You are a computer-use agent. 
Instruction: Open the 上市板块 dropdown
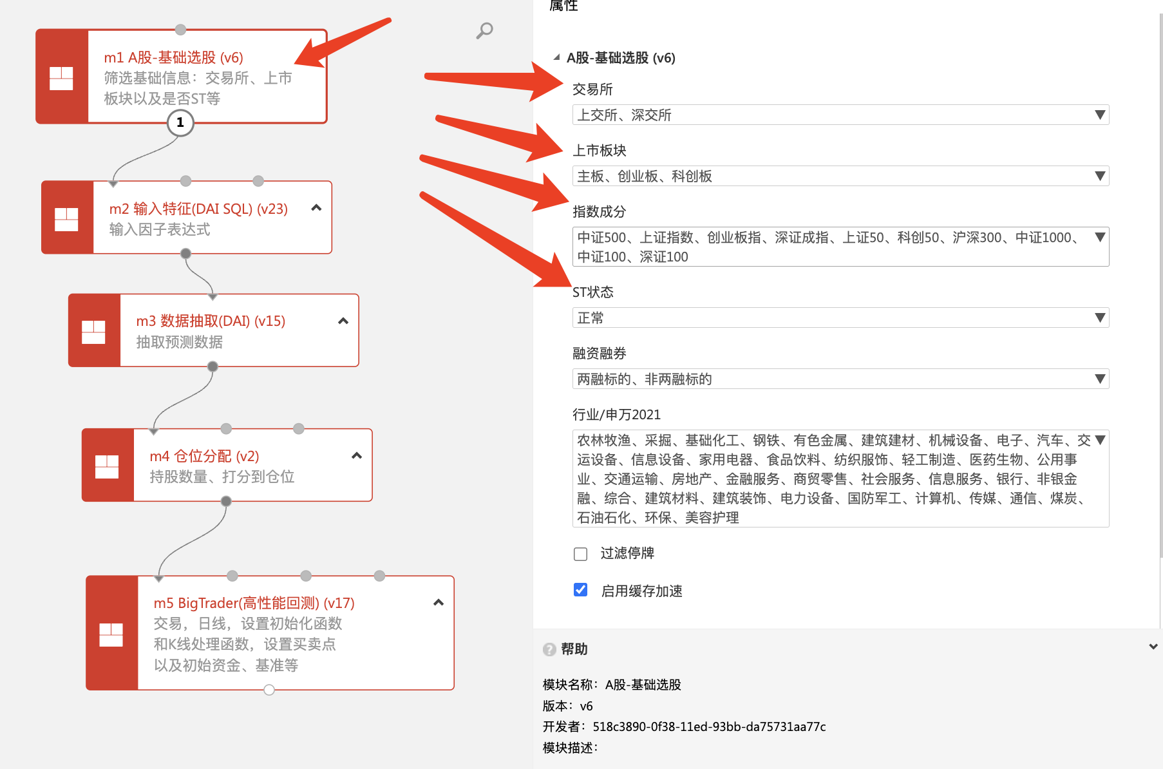coord(840,176)
